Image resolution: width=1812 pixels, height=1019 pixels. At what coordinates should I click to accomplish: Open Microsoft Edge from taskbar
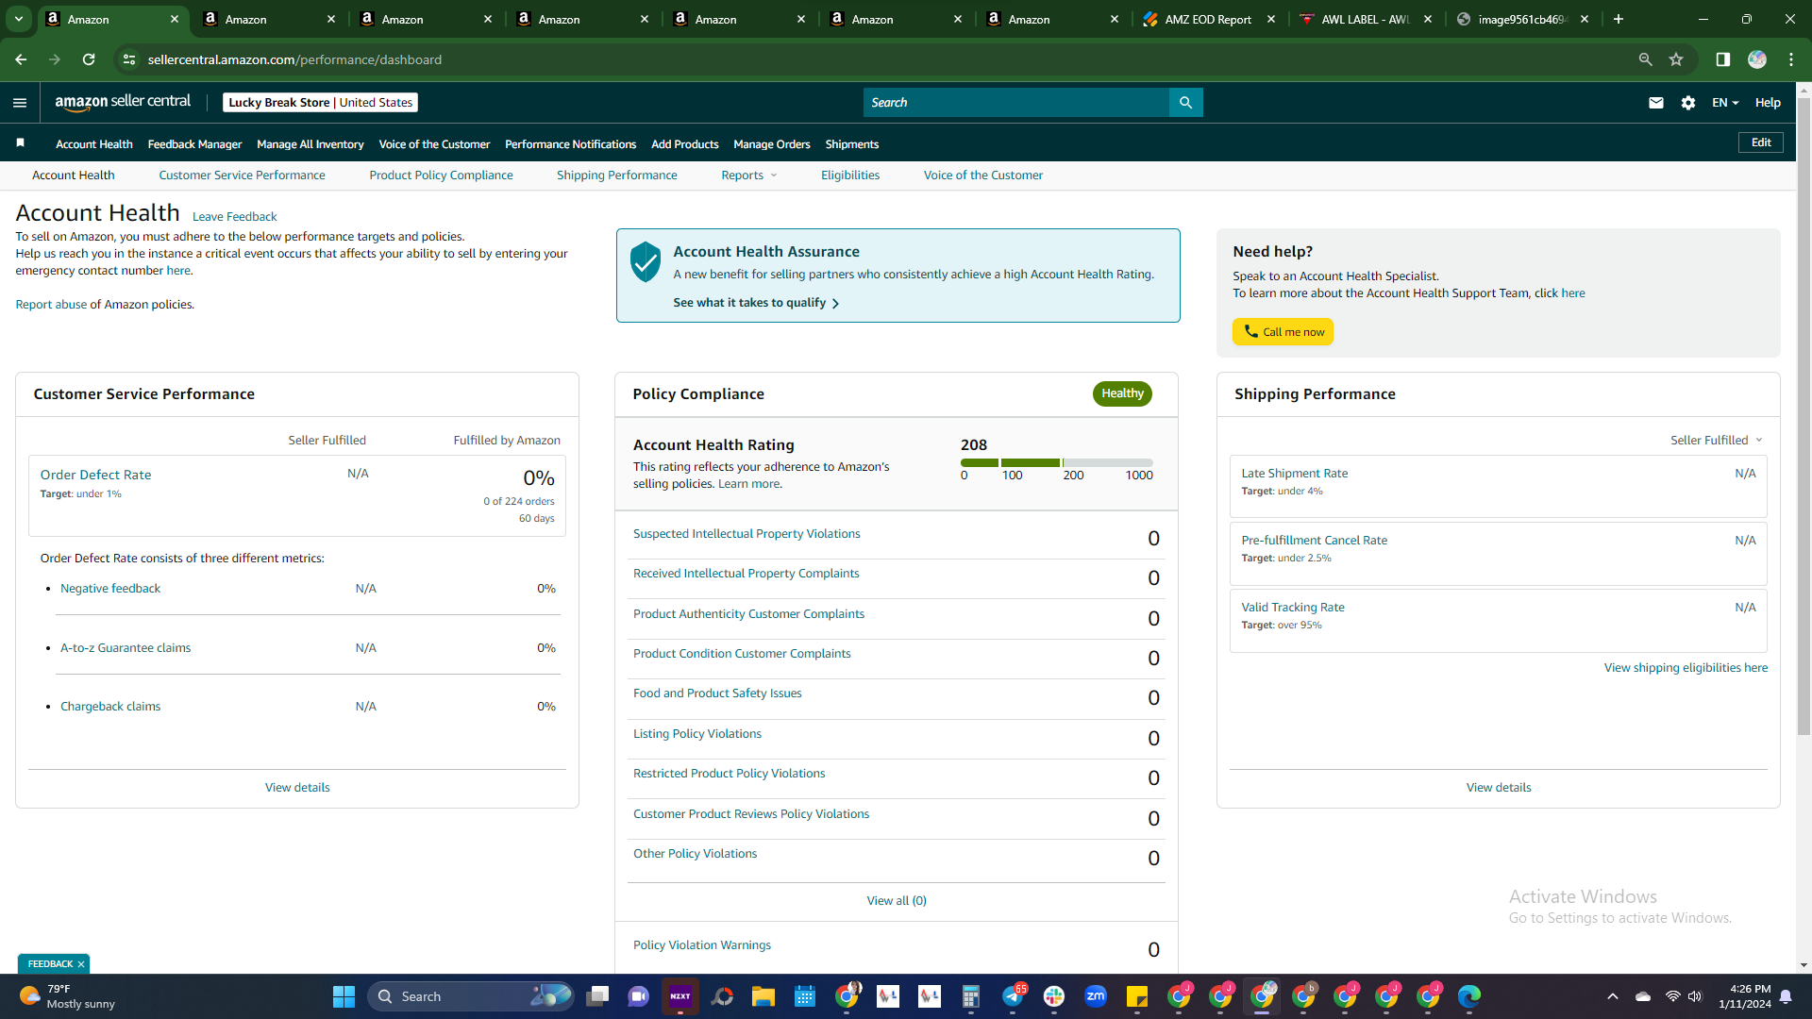click(x=1469, y=996)
